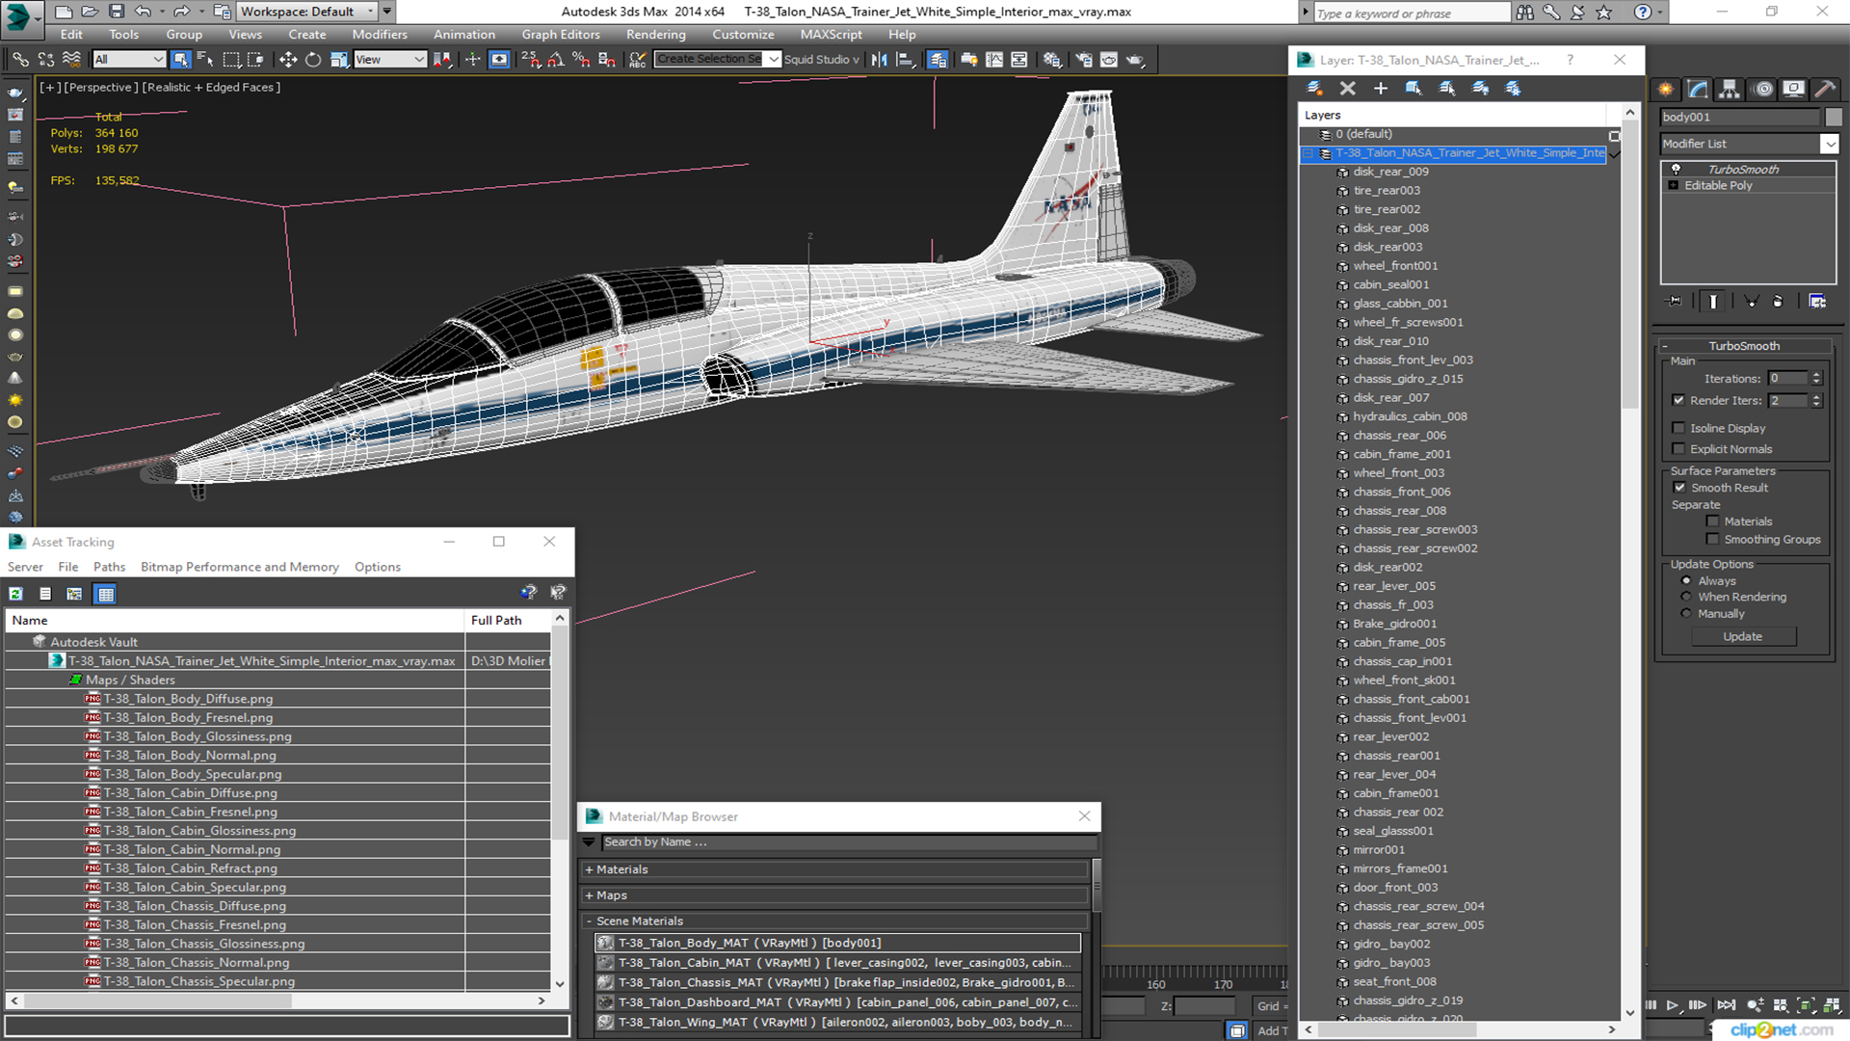Open the MAXScript menu
Viewport: 1850px width, 1041px height.
point(832,35)
